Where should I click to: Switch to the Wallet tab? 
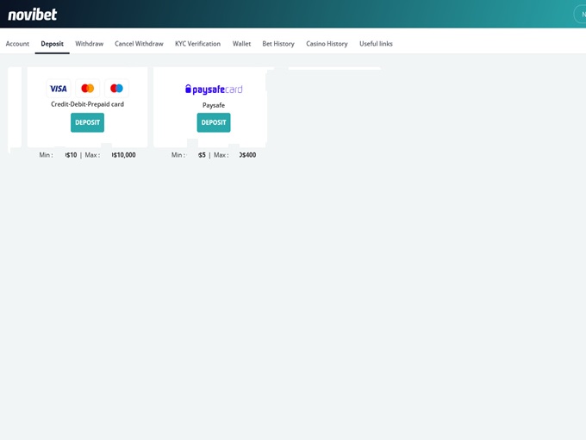[241, 44]
